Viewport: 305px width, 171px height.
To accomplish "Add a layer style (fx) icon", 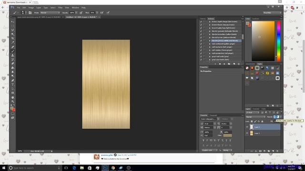I will [256, 151].
